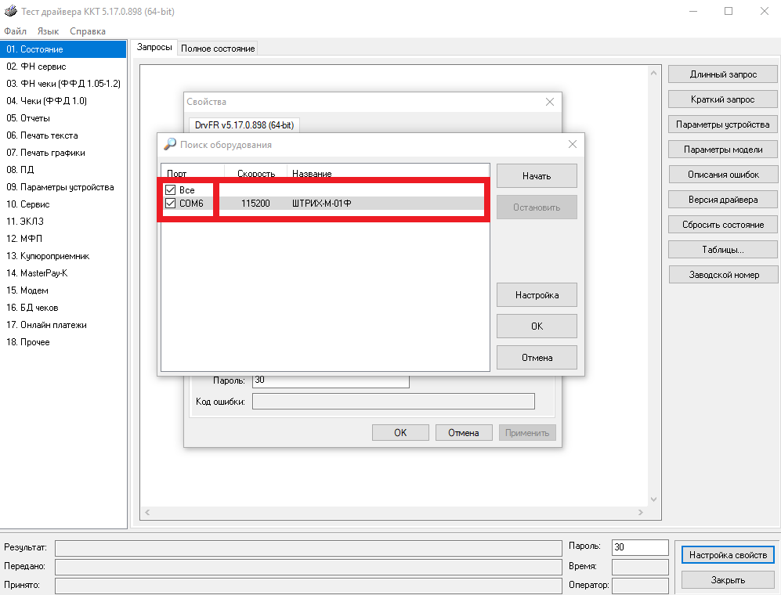Click the 'Скорость' column header

click(255, 173)
